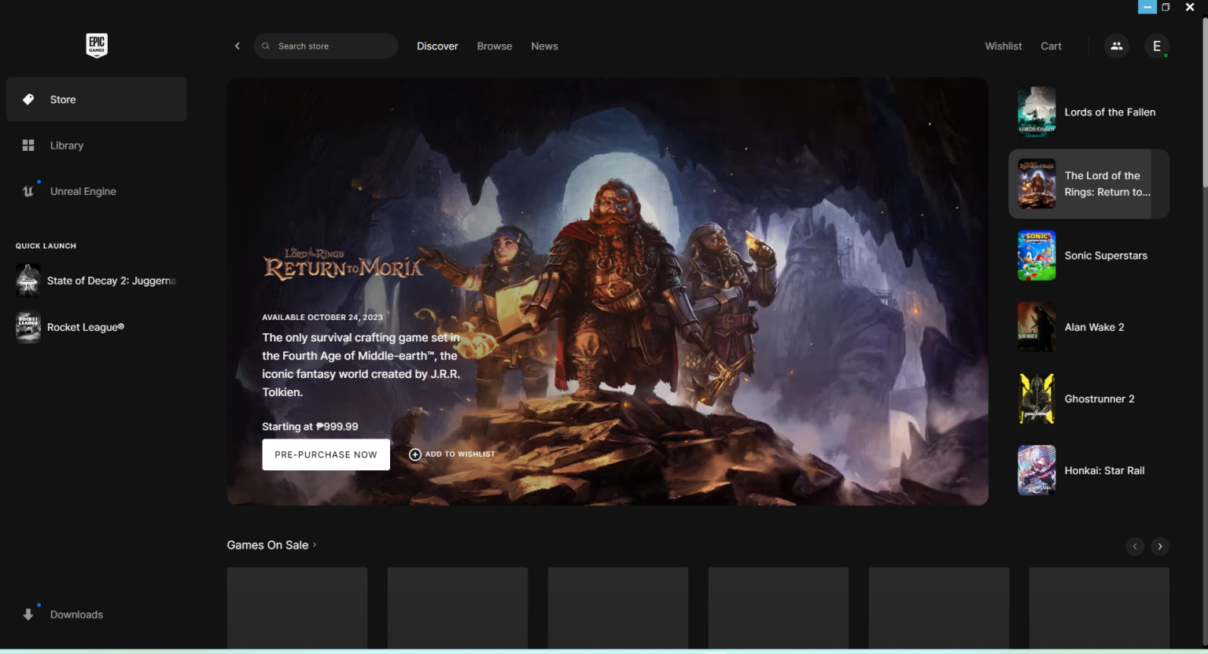This screenshot has height=654, width=1208.
Task: Open the Store section in sidebar
Action: [x=96, y=99]
